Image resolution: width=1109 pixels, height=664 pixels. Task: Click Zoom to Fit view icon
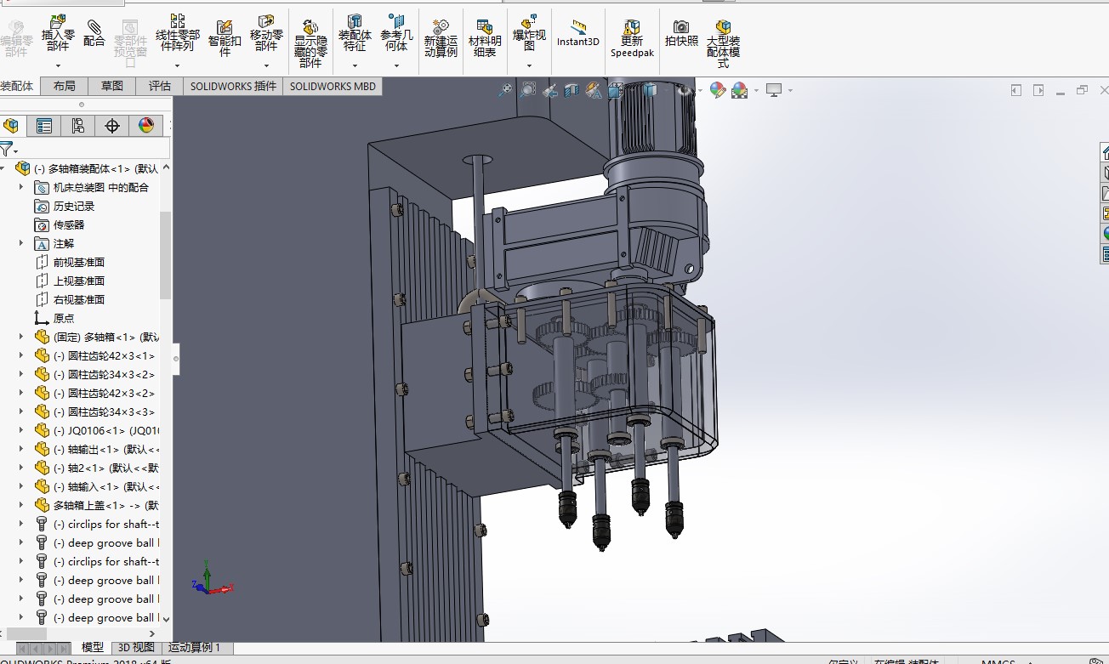(x=506, y=89)
